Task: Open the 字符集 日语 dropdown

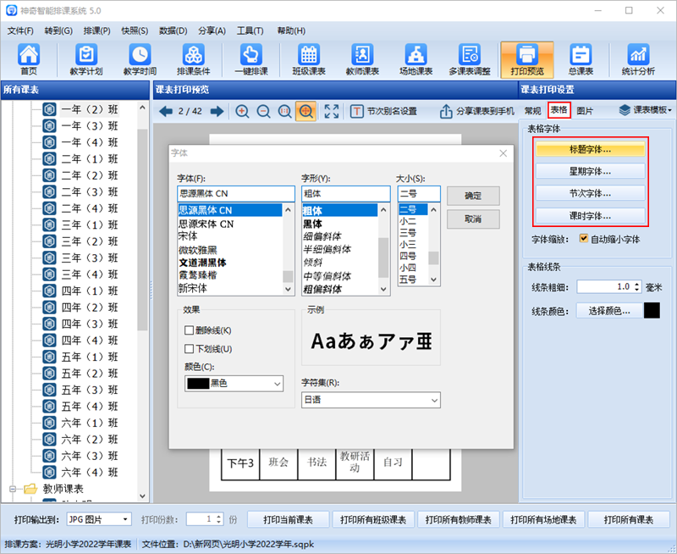Action: click(x=371, y=400)
